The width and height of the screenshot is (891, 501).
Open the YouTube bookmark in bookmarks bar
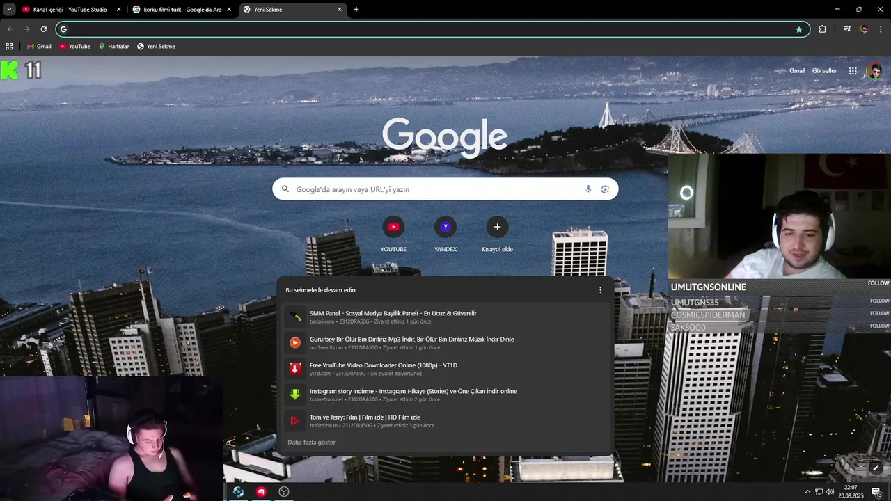click(74, 47)
